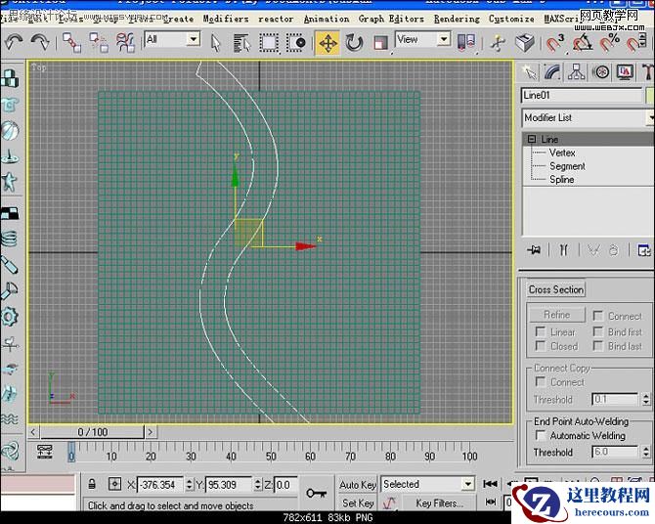Image resolution: width=655 pixels, height=524 pixels.
Task: Activate the Select and Rotate tool
Action: pos(354,43)
